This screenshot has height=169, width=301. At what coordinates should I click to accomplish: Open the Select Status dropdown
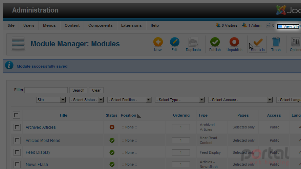86,100
